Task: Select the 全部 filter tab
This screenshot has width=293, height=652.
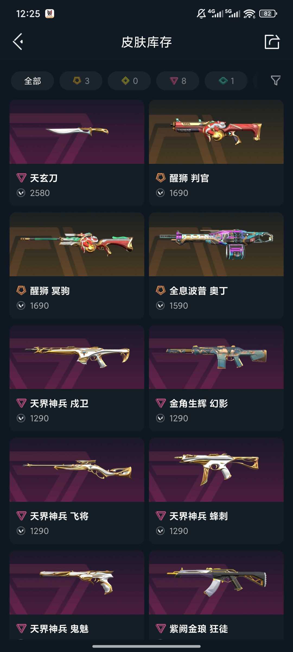Action: point(33,81)
